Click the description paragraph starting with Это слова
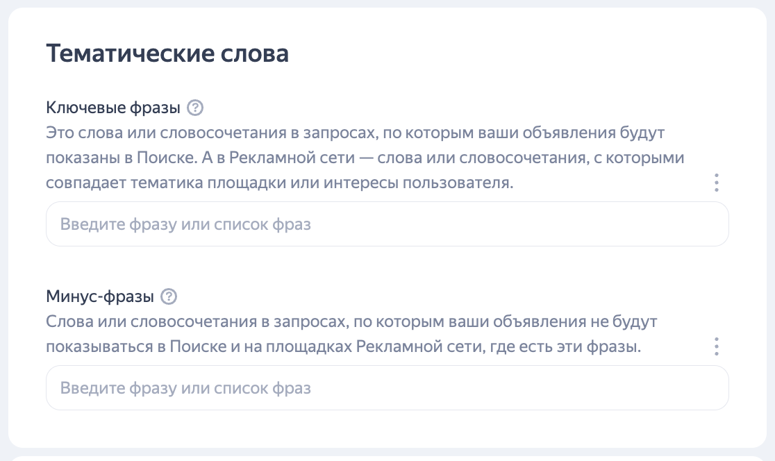This screenshot has height=461, width=775. [x=365, y=158]
